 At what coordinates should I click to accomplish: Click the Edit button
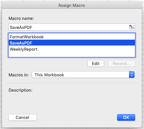coord(96,64)
